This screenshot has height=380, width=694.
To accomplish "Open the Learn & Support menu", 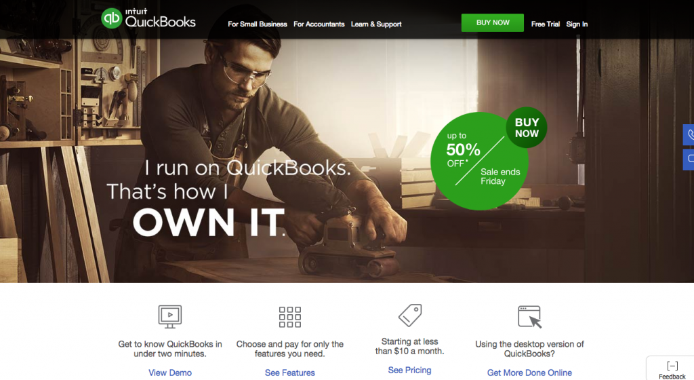I will pyautogui.click(x=376, y=24).
